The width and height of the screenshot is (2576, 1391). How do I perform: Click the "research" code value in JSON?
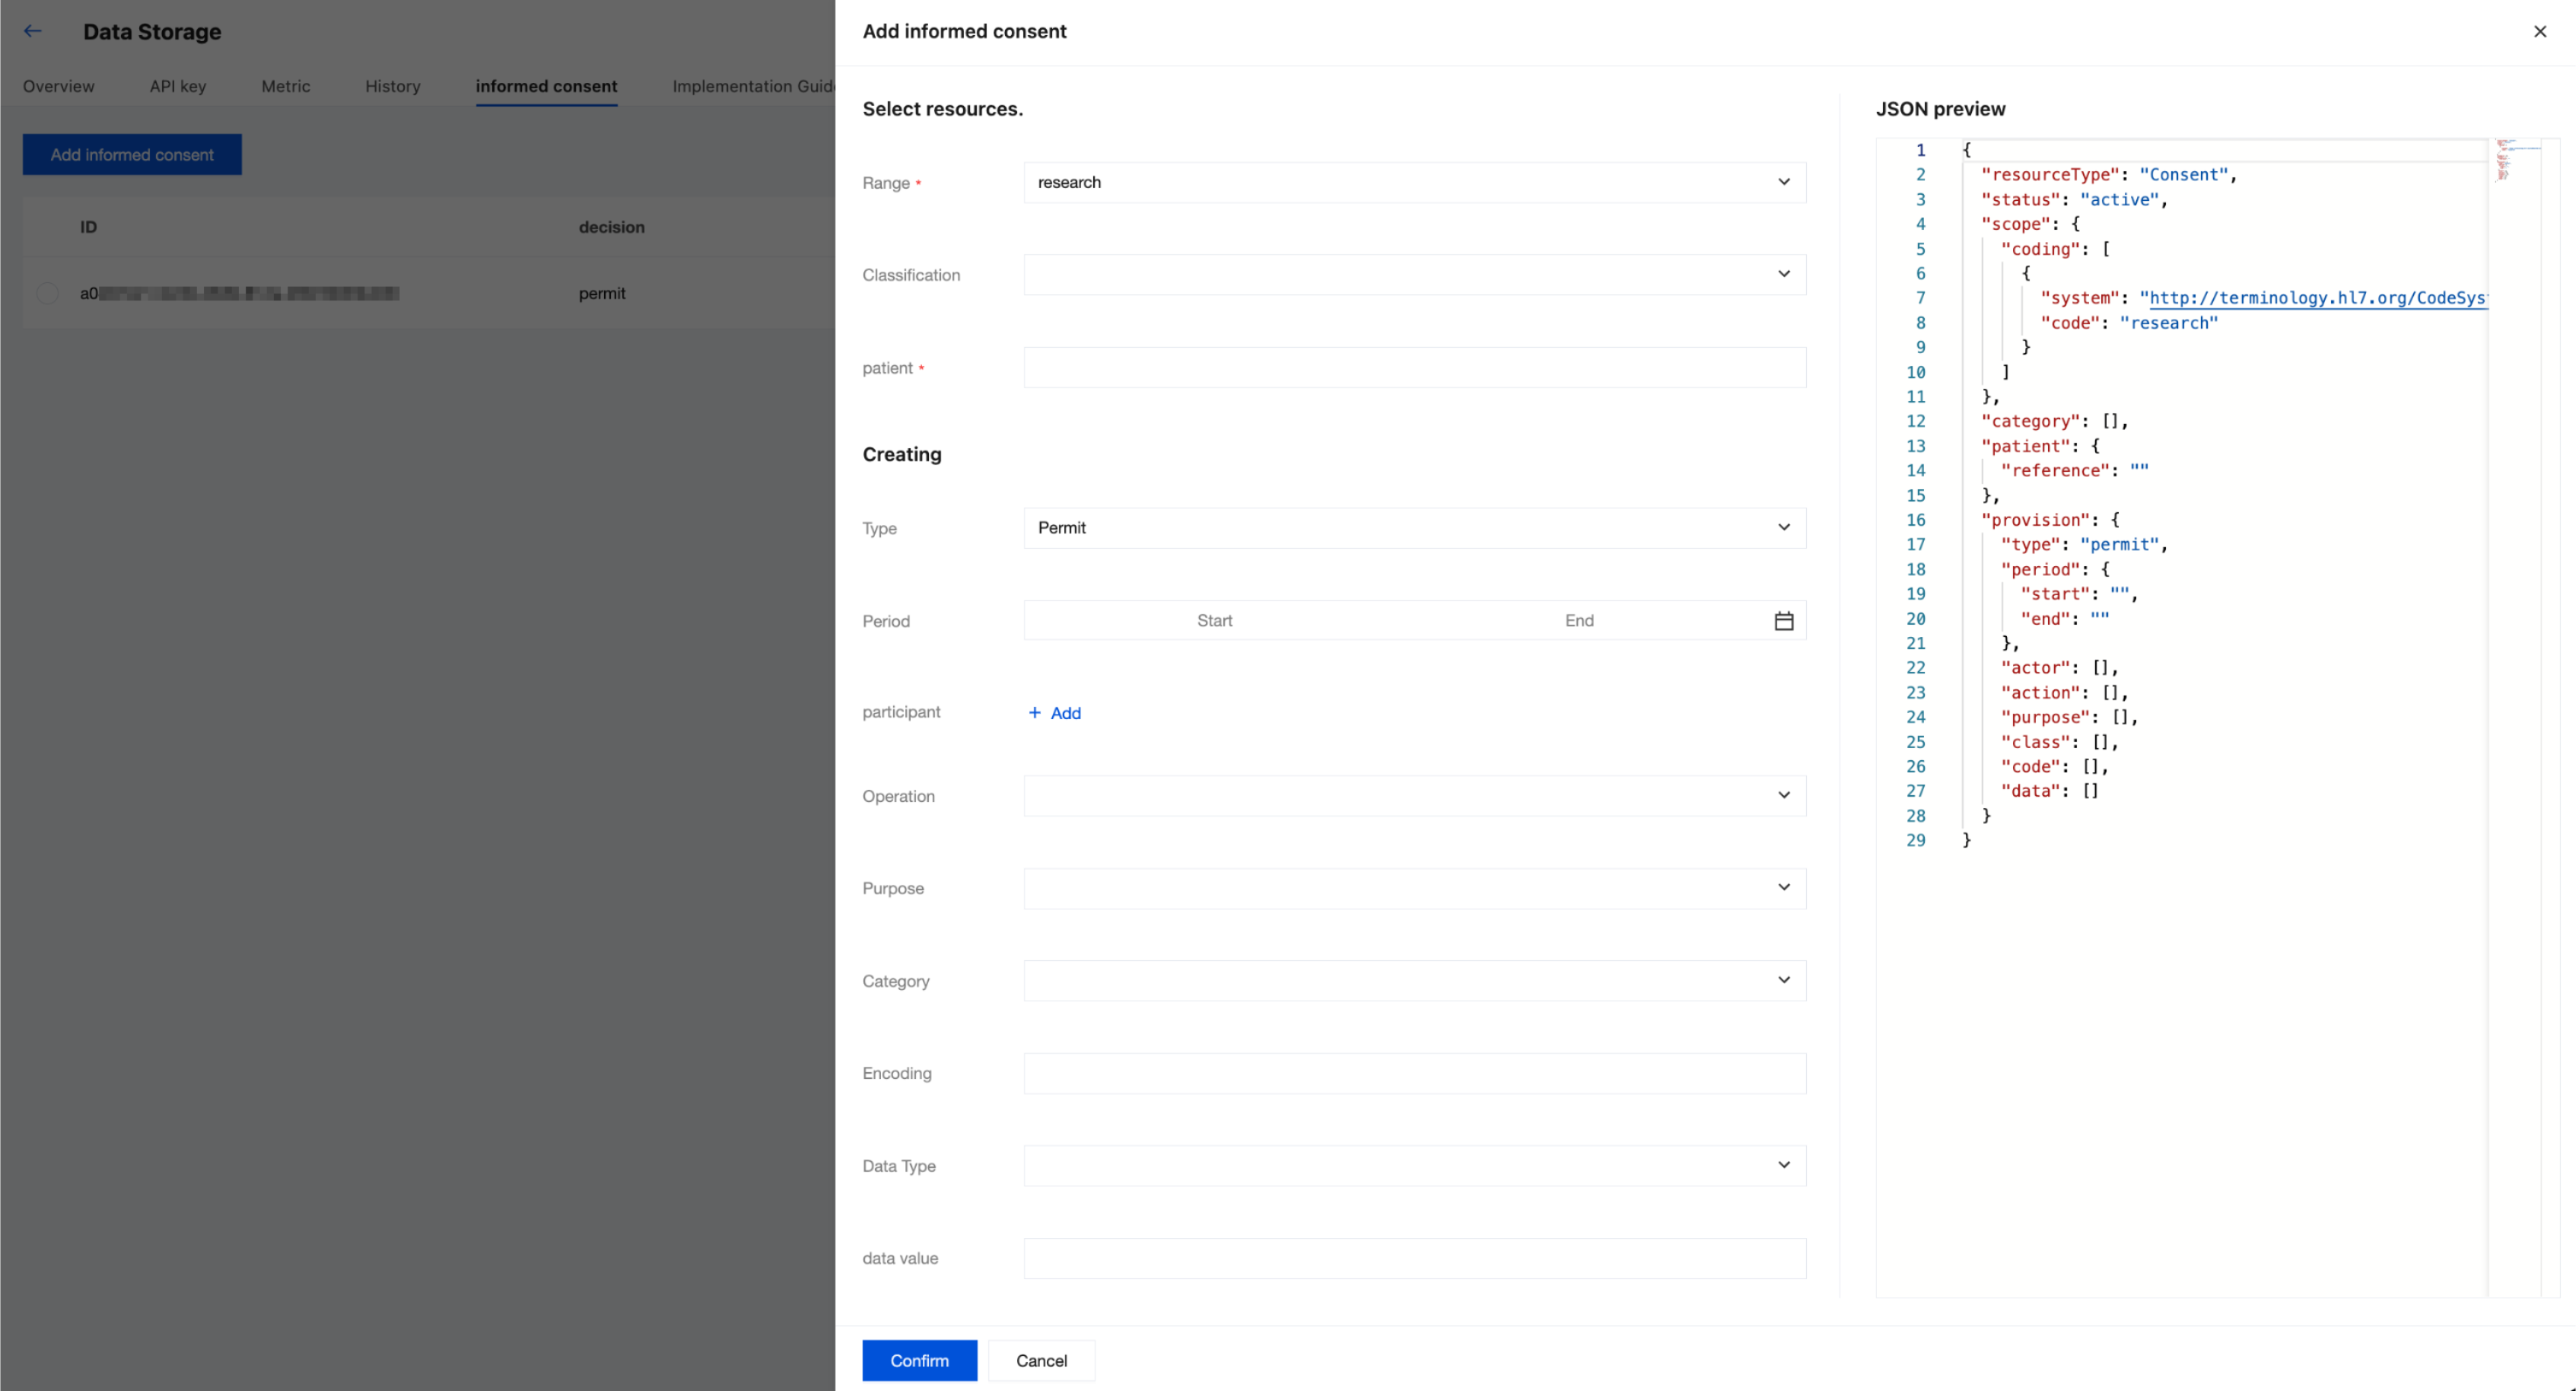point(2169,323)
